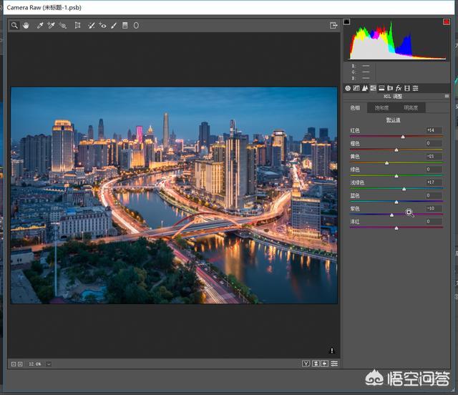The image size is (458, 395).
Task: Select the Radial Filter tool
Action: coord(136,25)
